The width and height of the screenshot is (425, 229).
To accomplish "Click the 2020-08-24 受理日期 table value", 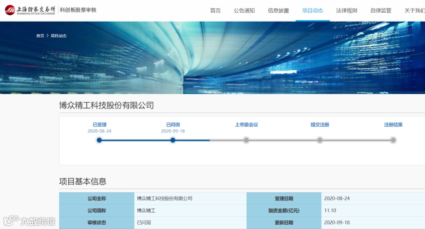I will click(337, 198).
